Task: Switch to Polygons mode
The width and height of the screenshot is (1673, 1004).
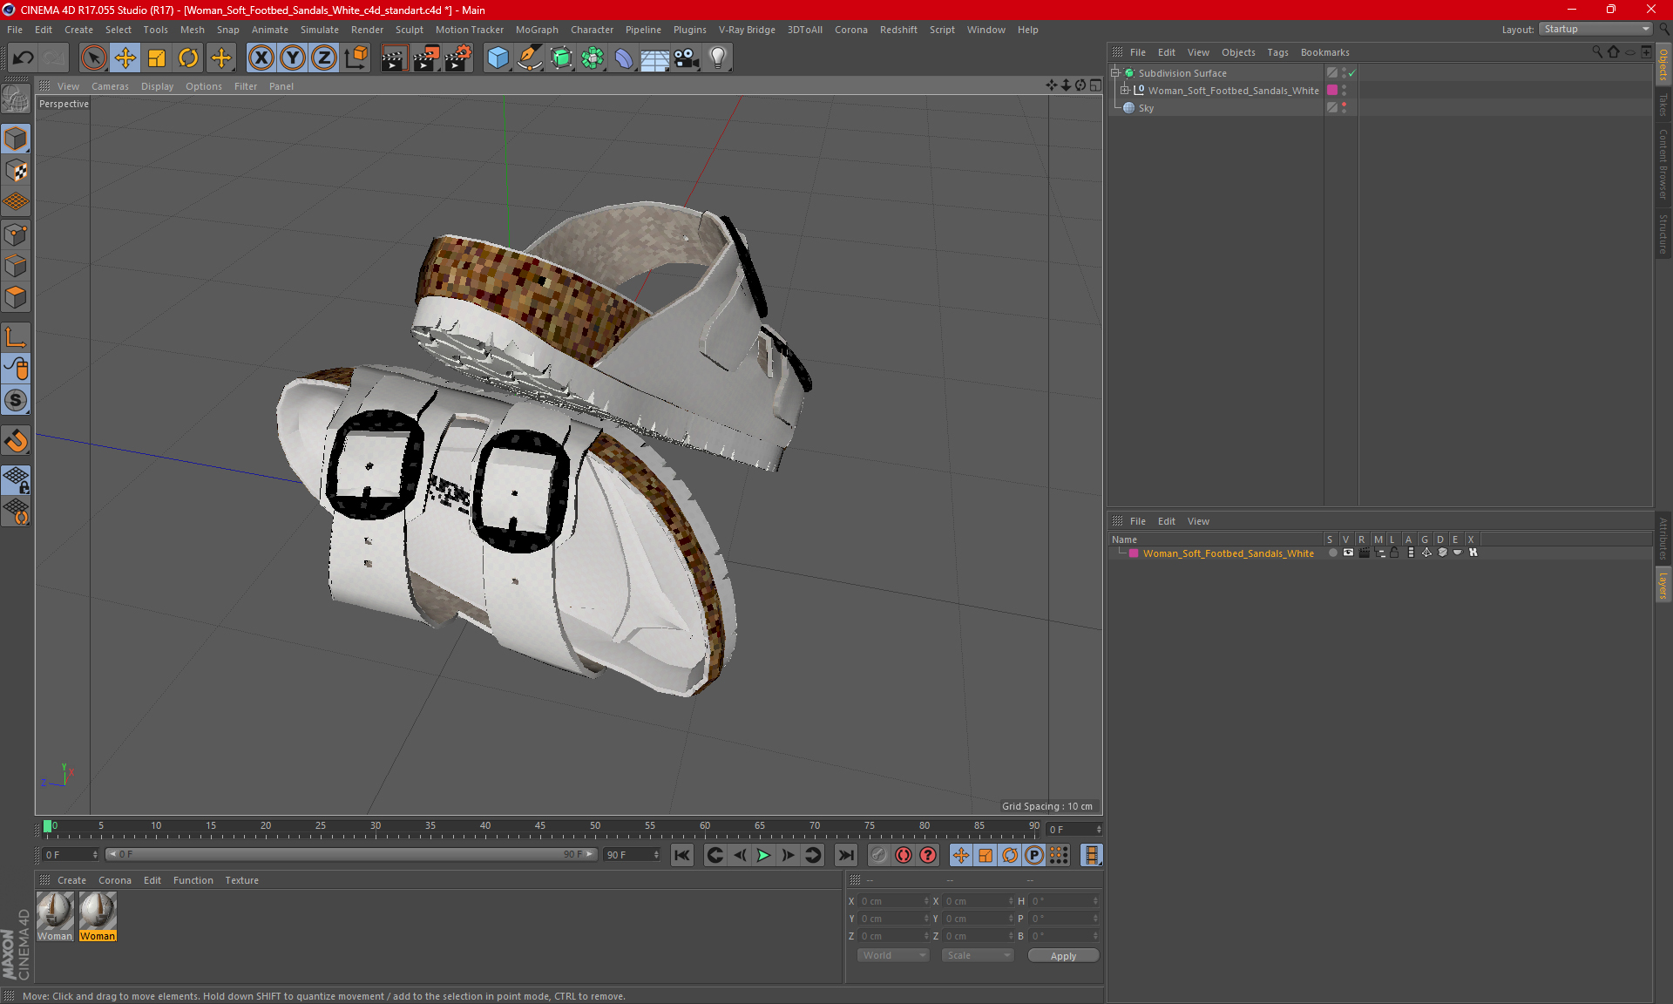Action: (x=16, y=297)
